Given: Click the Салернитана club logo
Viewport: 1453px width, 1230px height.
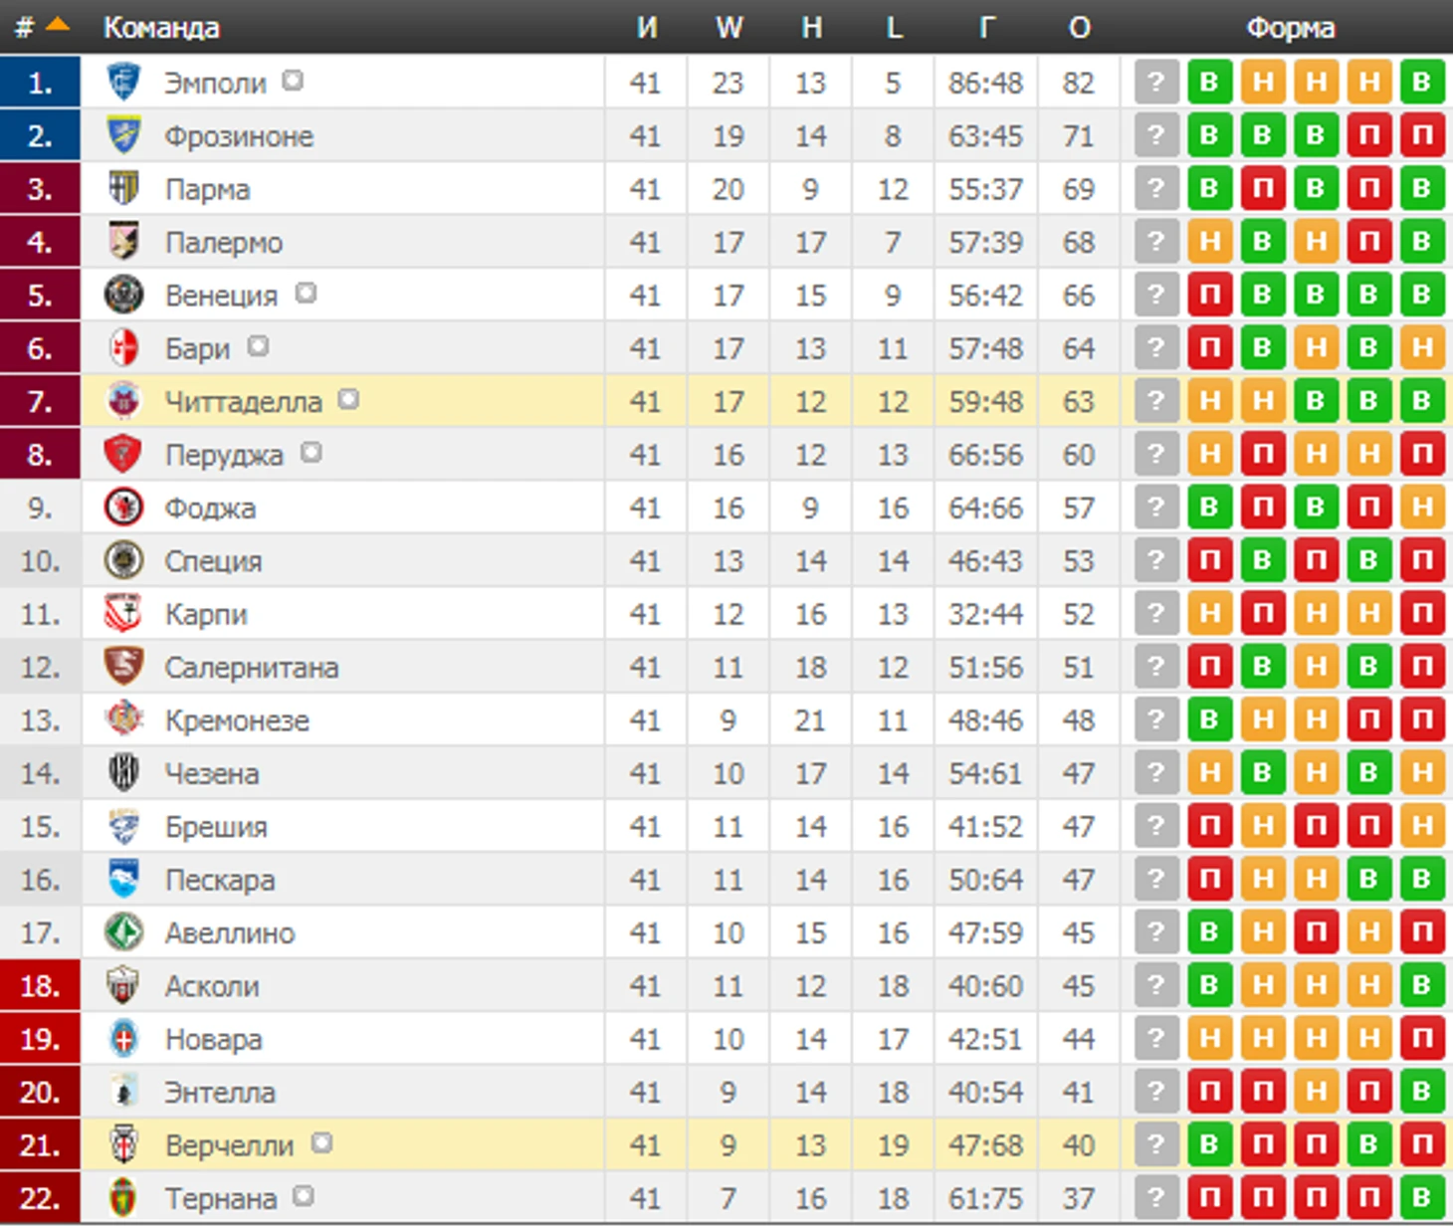Looking at the screenshot, I should point(123,667).
